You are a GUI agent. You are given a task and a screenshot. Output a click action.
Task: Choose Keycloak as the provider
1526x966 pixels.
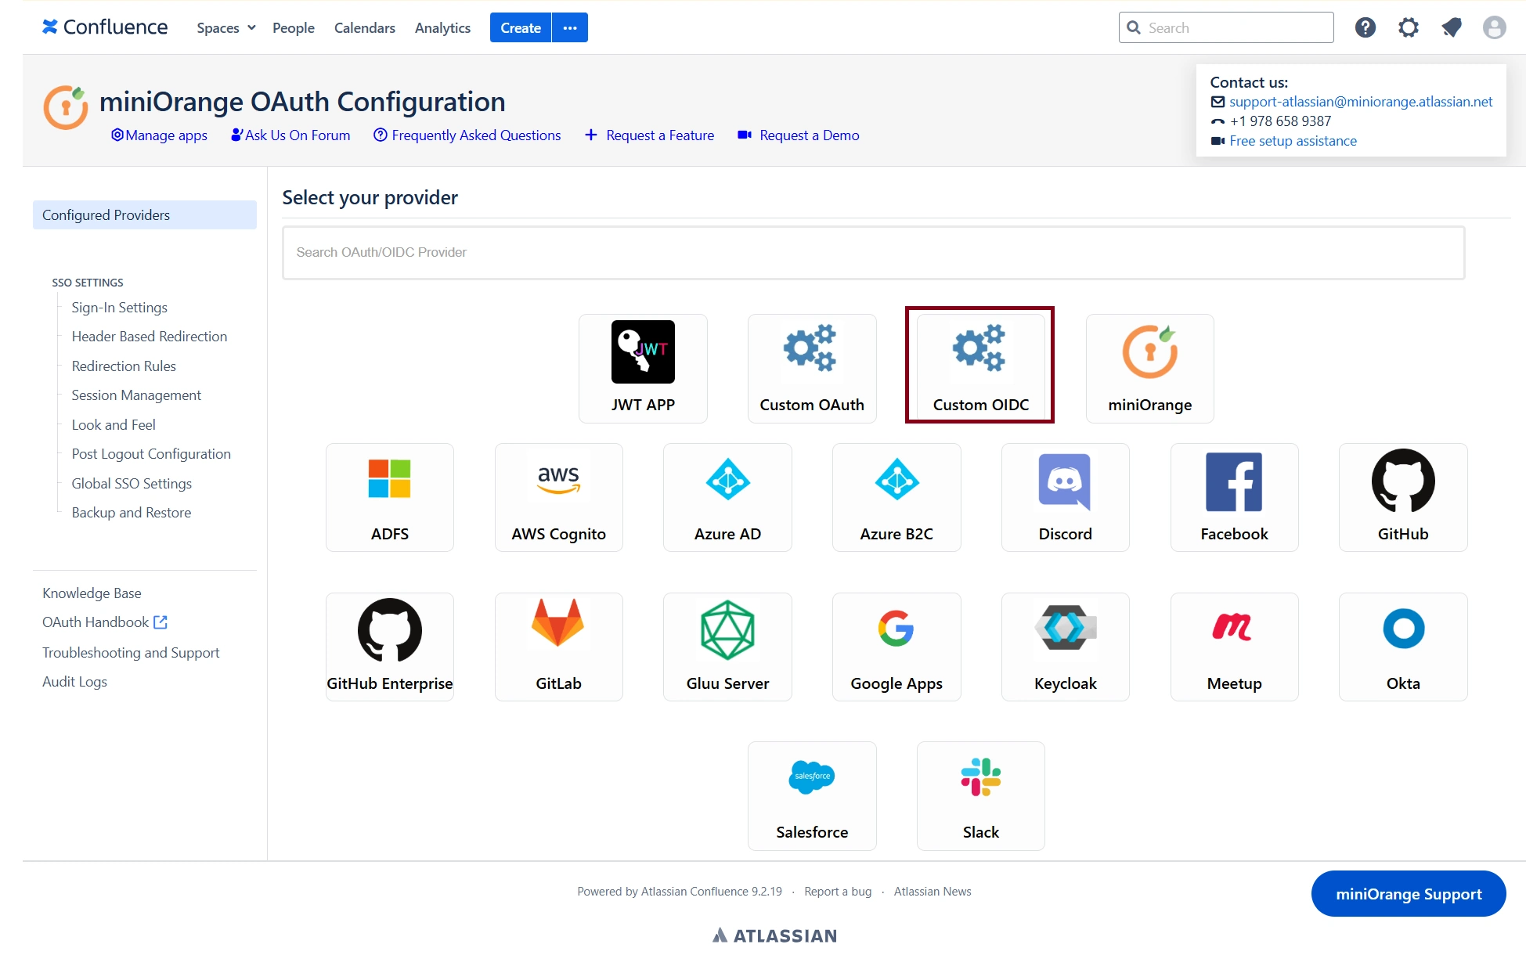point(1066,647)
